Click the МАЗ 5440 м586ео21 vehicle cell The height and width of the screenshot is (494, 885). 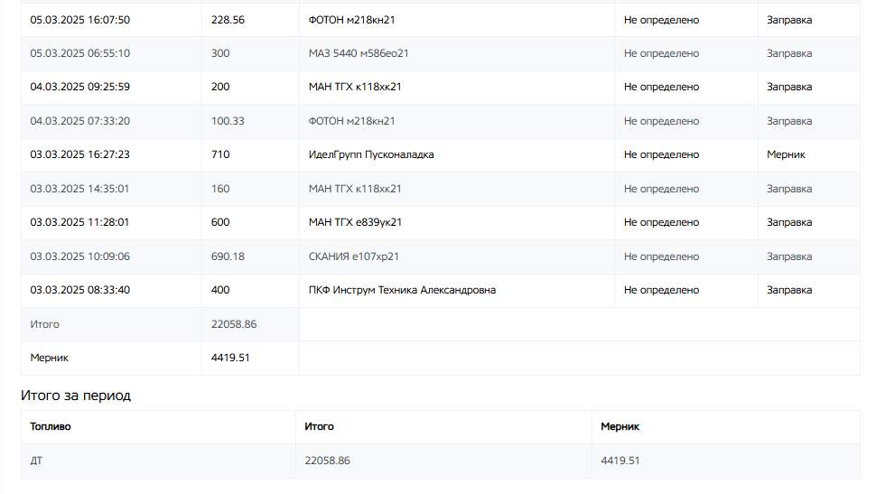coord(359,53)
